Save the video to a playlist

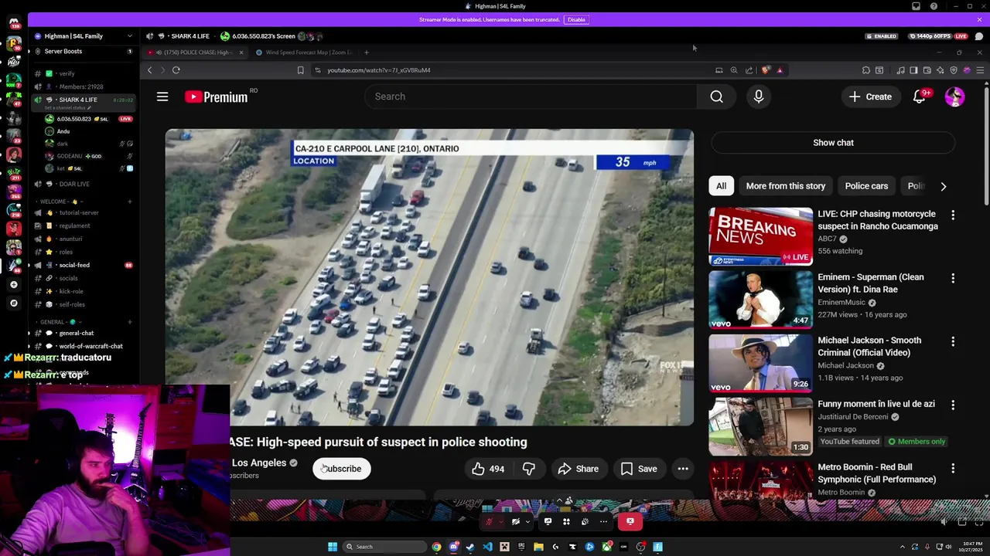coord(639,469)
